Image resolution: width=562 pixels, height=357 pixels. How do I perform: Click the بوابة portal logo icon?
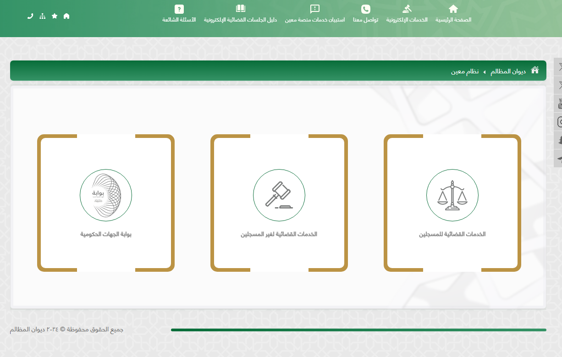(105, 195)
